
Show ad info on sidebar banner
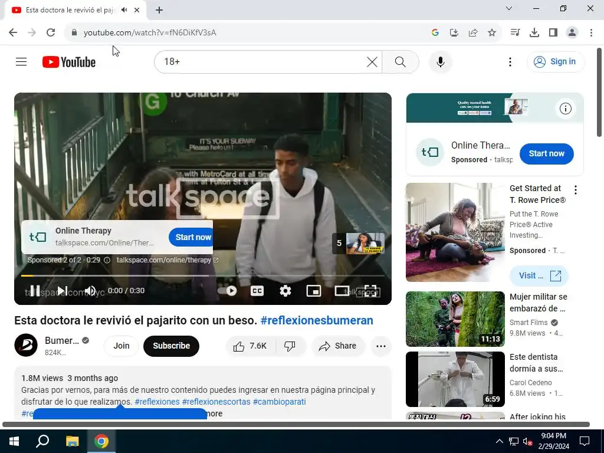pos(565,109)
